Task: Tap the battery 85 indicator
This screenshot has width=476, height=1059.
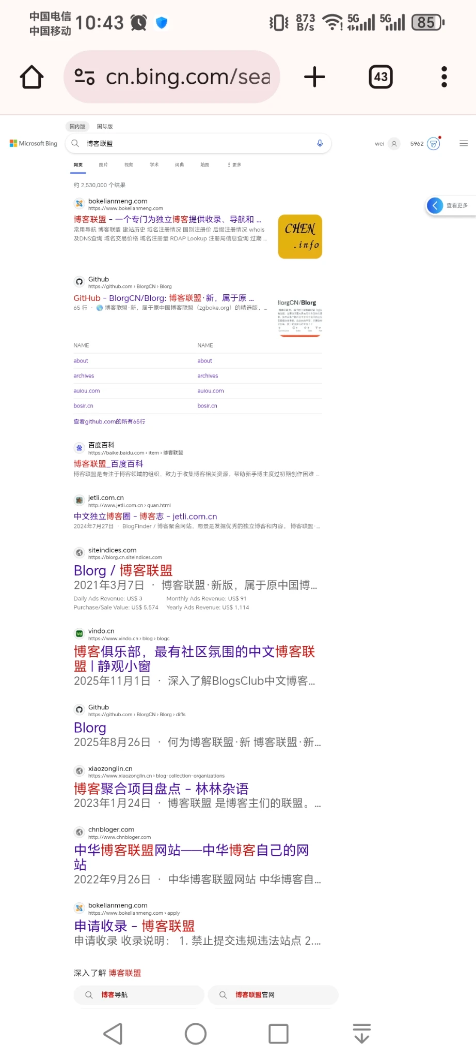Action: click(x=428, y=22)
